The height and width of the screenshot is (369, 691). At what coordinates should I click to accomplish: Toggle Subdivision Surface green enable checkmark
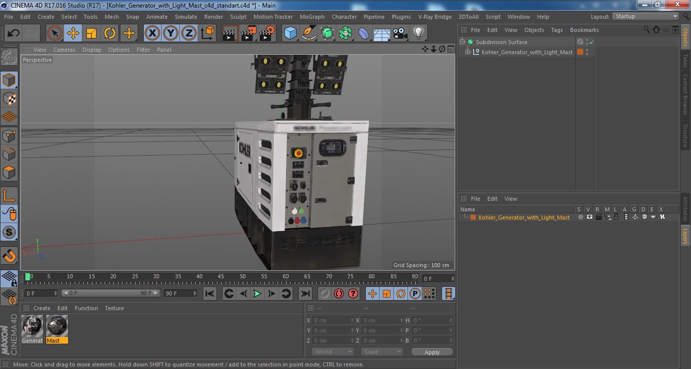pyautogui.click(x=592, y=42)
